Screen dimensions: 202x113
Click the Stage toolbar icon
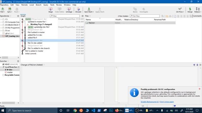50,9
